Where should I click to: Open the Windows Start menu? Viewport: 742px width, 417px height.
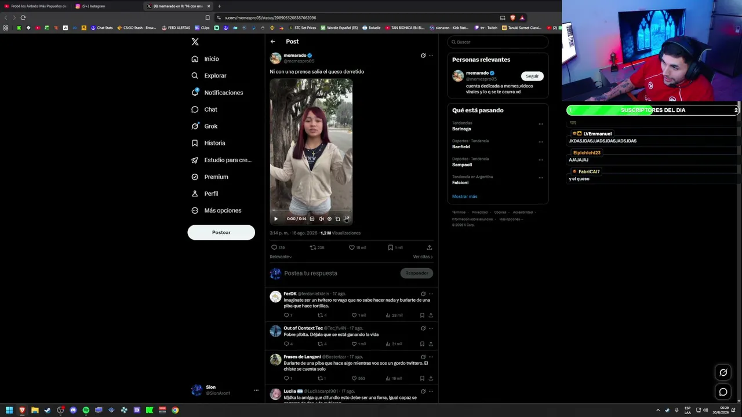[9, 410]
